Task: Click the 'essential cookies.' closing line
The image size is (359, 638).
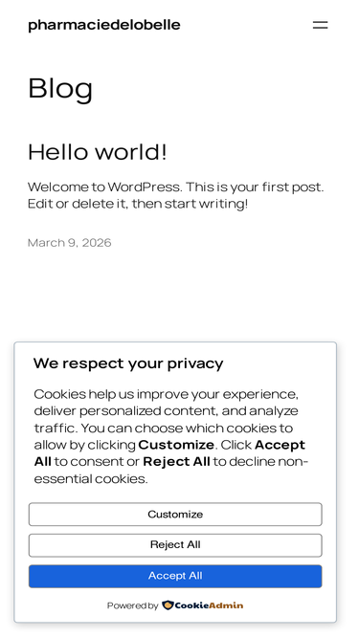Action: (91, 479)
